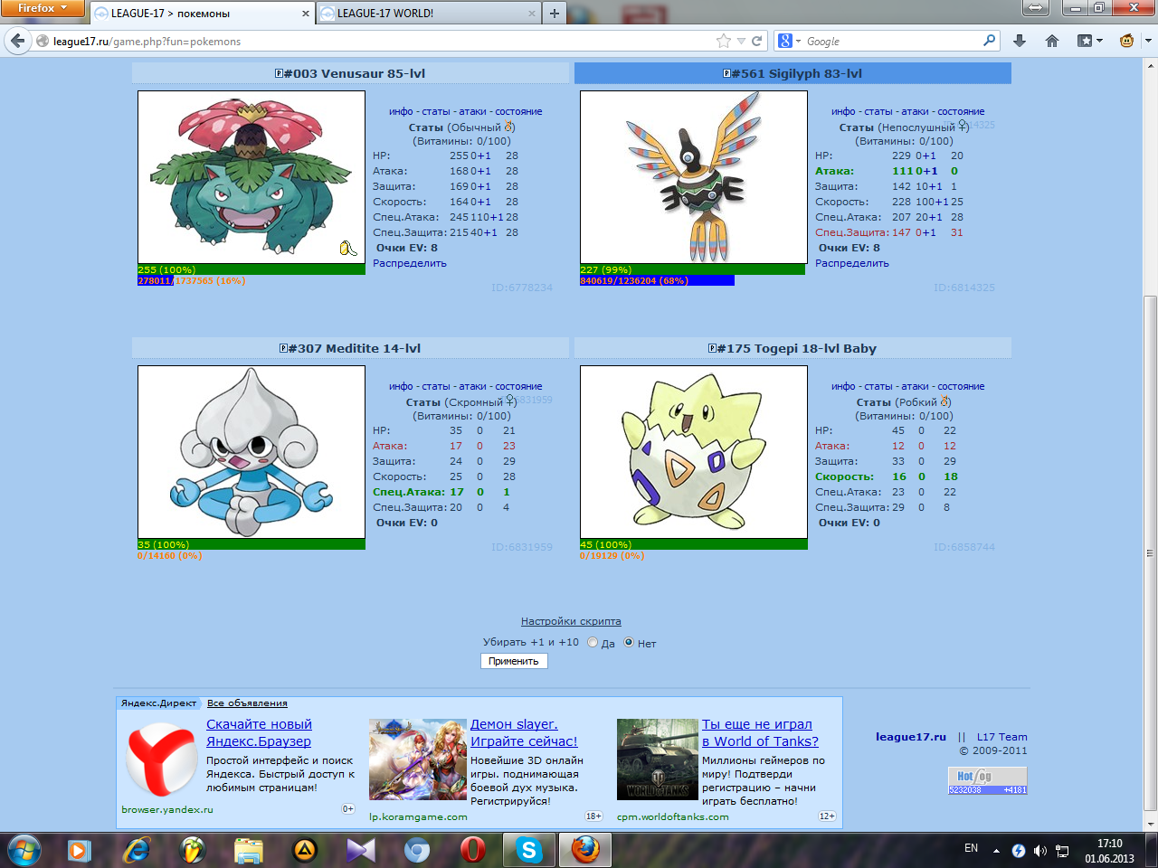Click the Venusaur picture

coord(252,177)
